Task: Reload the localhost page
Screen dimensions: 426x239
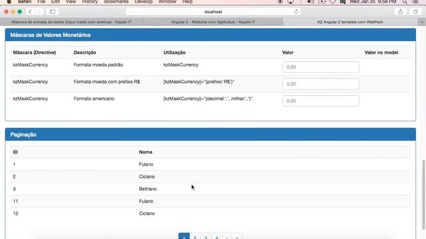Action: 296,12
